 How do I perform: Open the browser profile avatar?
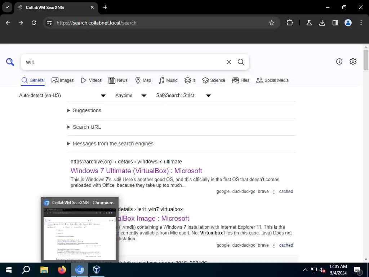pyautogui.click(x=348, y=23)
